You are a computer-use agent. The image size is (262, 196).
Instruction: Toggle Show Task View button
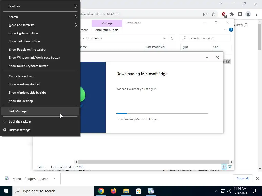[40, 41]
